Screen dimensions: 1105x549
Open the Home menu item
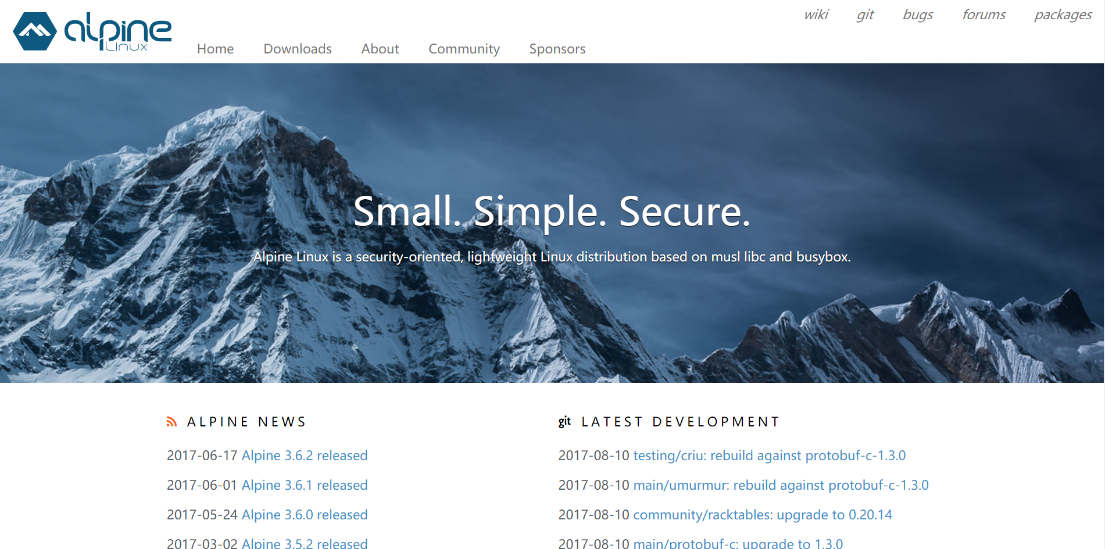[215, 49]
